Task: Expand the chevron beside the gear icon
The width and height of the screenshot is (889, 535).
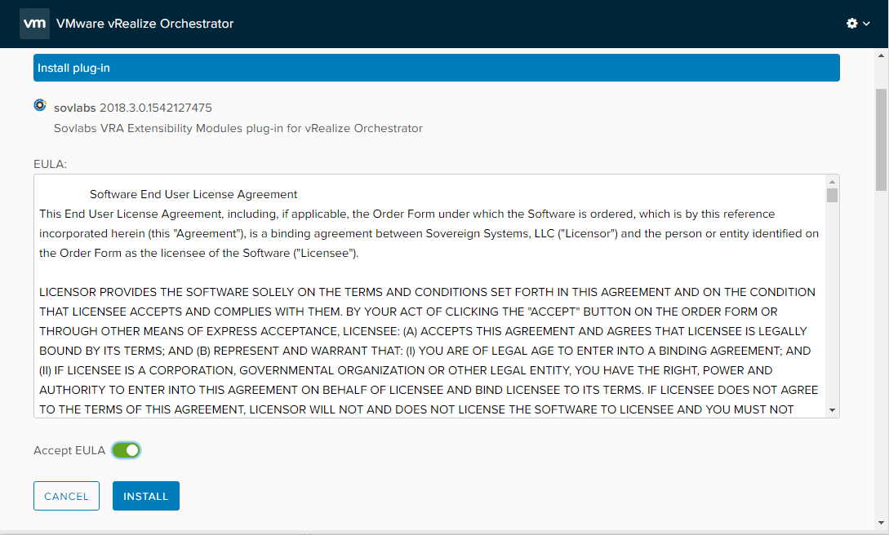Action: pos(866,24)
